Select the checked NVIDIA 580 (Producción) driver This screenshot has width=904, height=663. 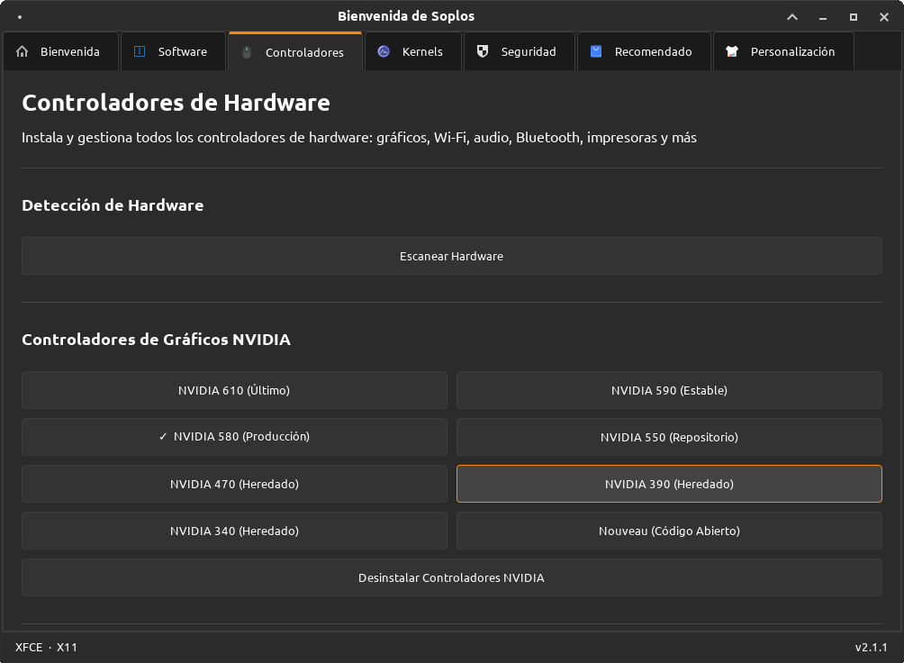234,437
